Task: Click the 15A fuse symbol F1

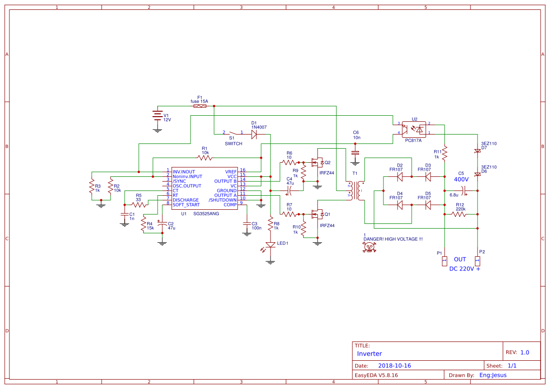Action: (200, 106)
